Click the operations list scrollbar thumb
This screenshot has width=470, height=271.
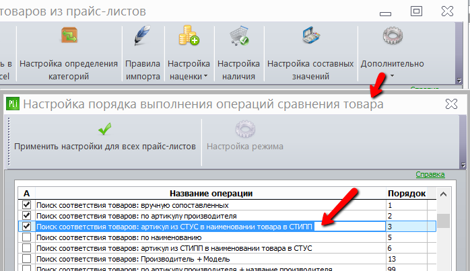(443, 221)
